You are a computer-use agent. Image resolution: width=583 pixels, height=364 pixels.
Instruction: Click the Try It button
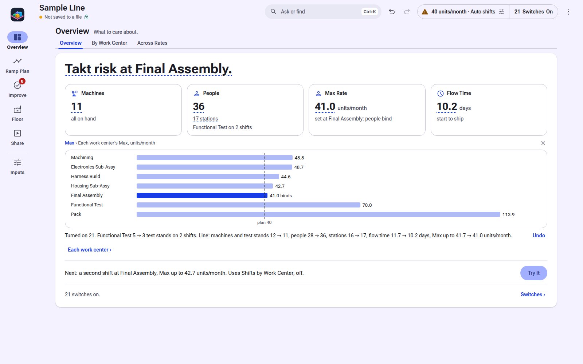click(533, 273)
